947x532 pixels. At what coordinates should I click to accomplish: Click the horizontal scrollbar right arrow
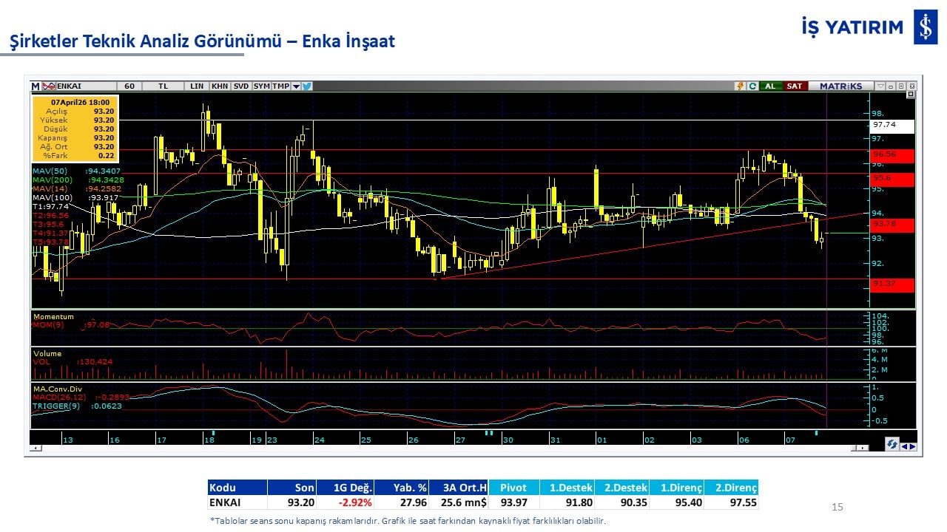point(863,449)
